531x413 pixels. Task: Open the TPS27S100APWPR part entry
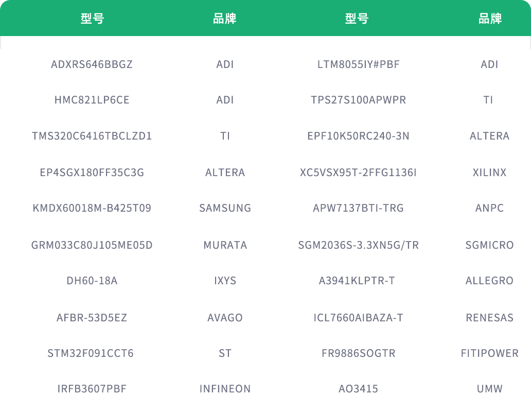tap(359, 100)
